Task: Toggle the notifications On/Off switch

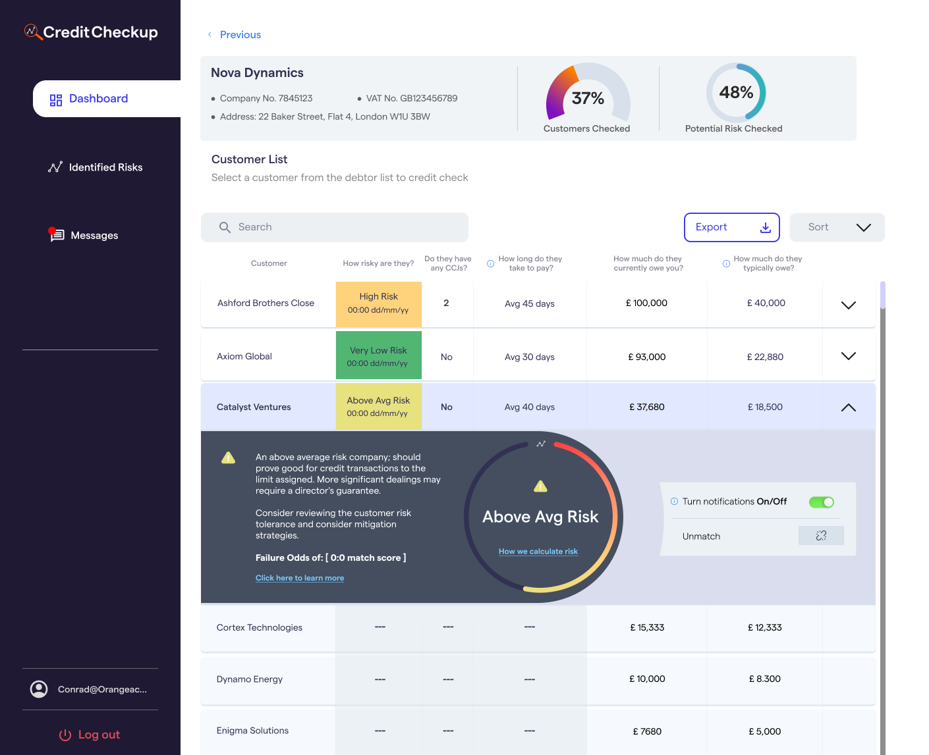Action: 822,502
